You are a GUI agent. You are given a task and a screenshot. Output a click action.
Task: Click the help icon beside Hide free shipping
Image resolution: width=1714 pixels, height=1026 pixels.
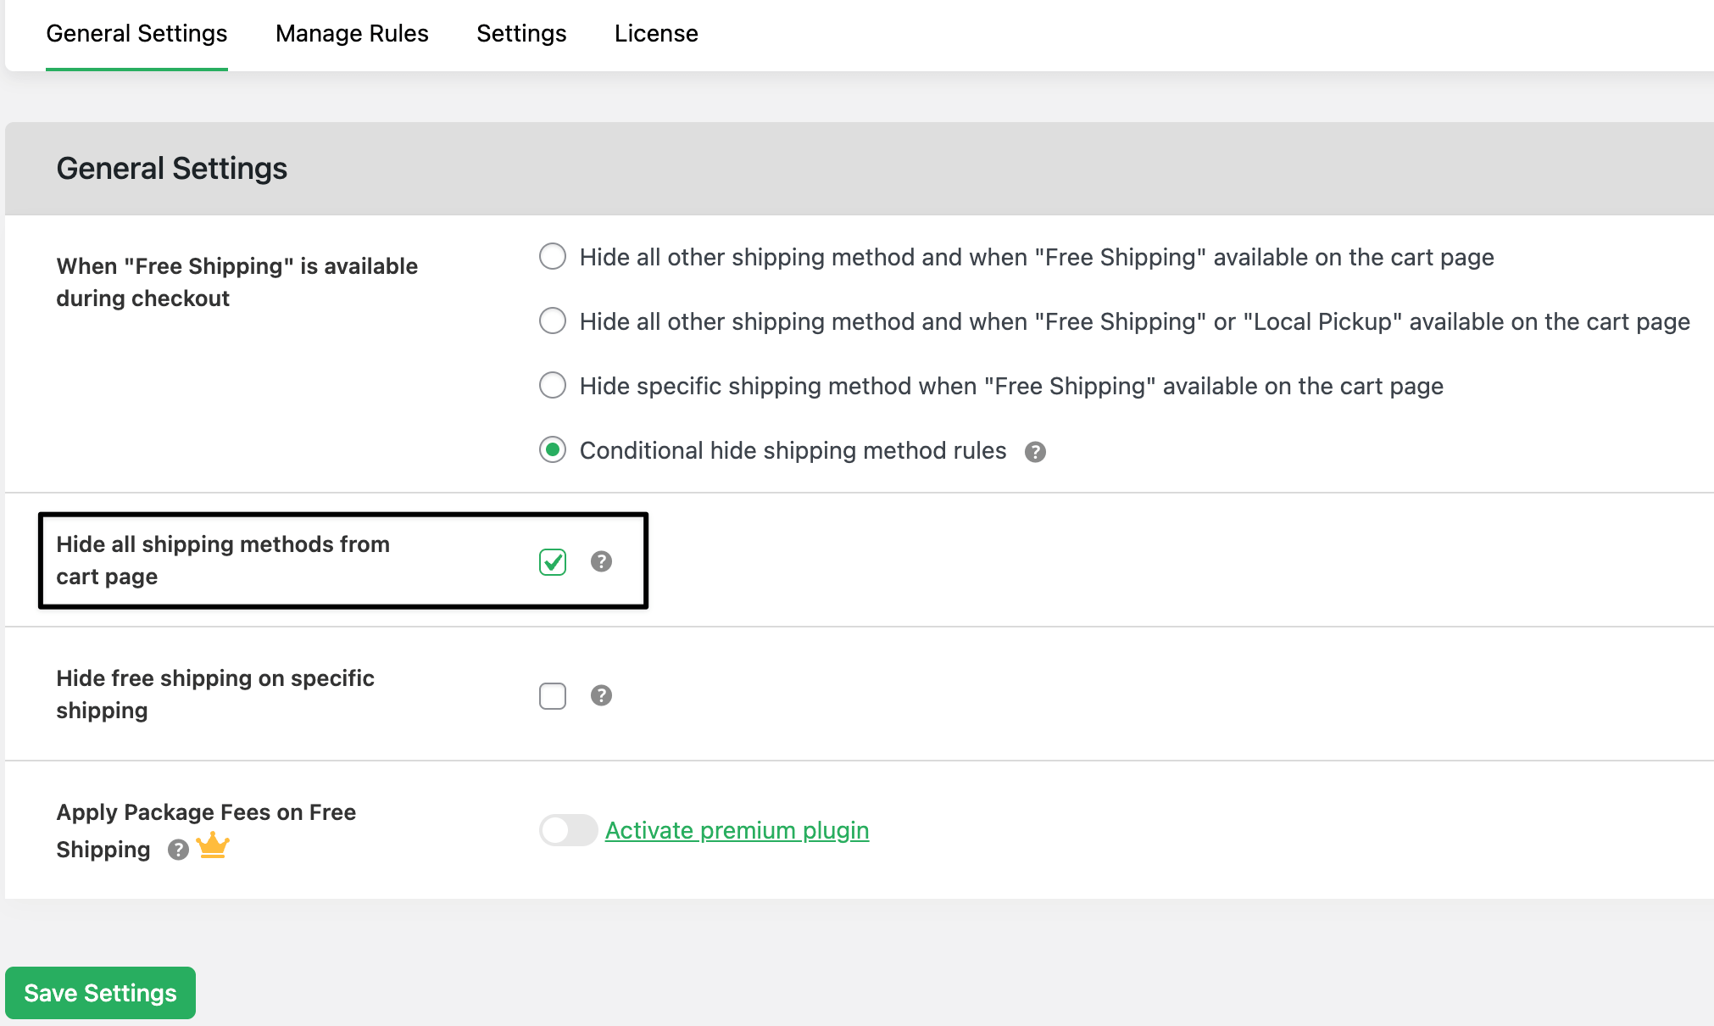coord(601,695)
